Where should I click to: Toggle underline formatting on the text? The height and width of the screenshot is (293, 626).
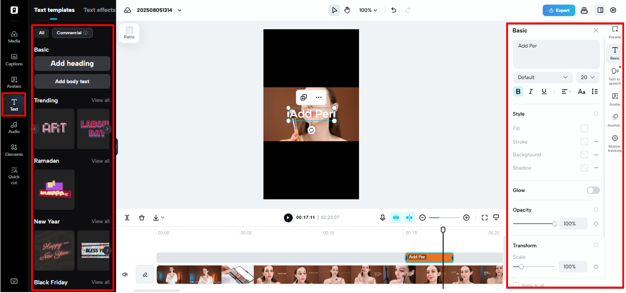point(544,91)
